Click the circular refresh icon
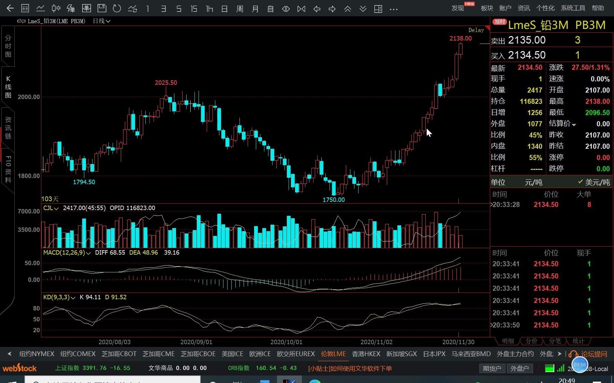The image size is (614, 383). tap(117, 9)
